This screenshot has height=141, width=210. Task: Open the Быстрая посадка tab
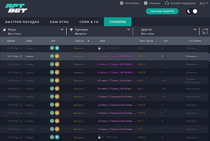coord(22,22)
